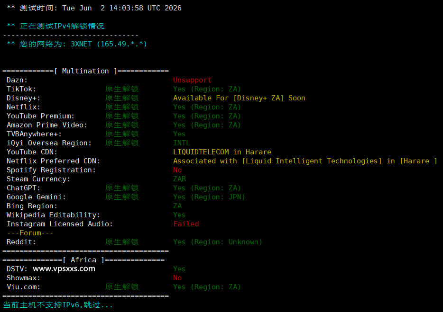Click 'Yes (Region: ZA)' in the Viu.com row
The height and width of the screenshot is (312, 443).
[207, 287]
